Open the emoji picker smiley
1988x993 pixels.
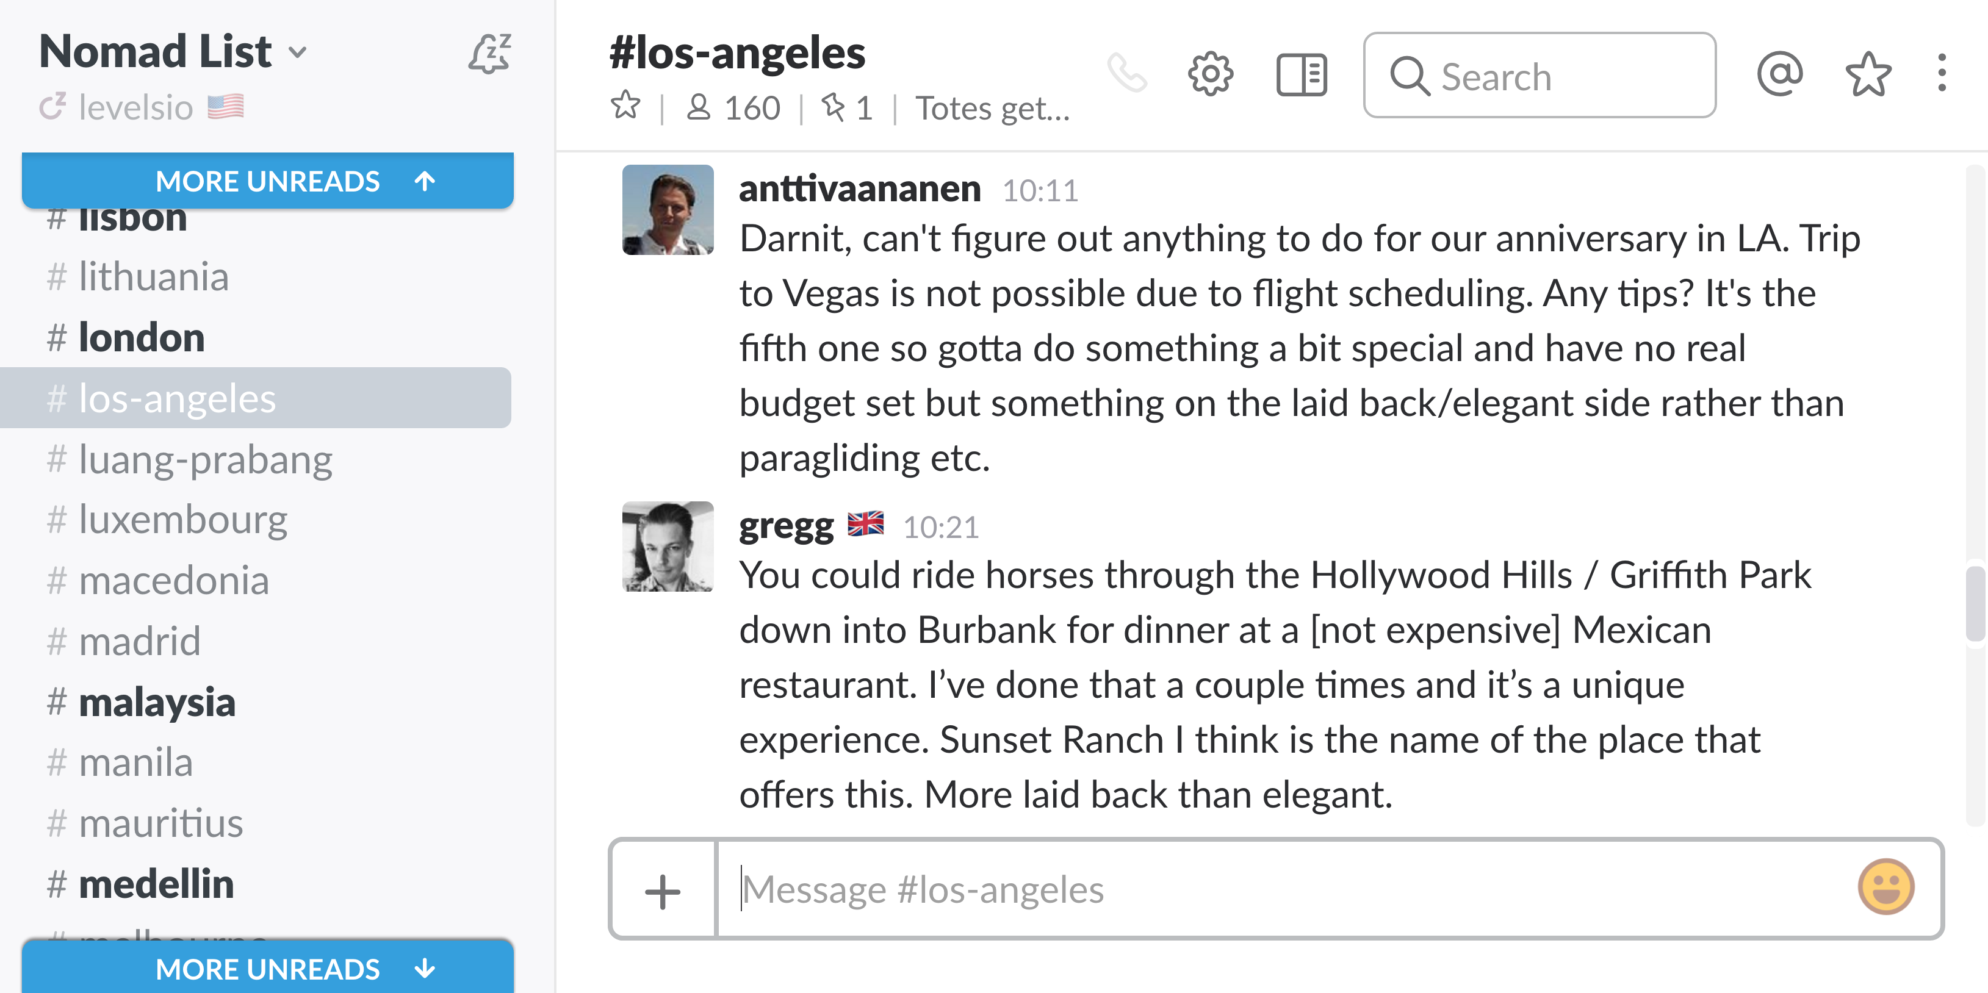click(x=1885, y=887)
